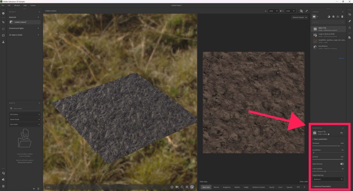The width and height of the screenshot is (353, 191).
Task: Open the Height Matching Maximum dropdown
Action: pyautogui.click(x=328, y=179)
